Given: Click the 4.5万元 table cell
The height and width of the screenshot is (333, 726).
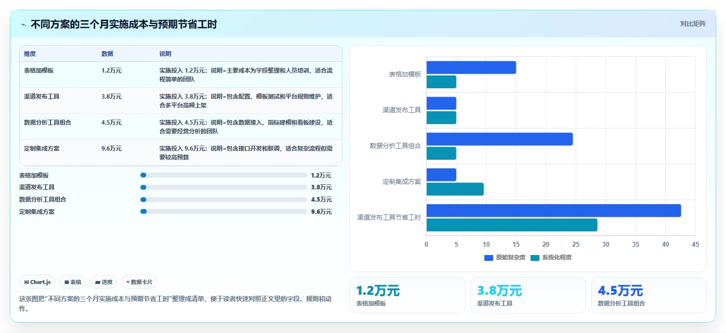Looking at the screenshot, I should click(x=111, y=123).
